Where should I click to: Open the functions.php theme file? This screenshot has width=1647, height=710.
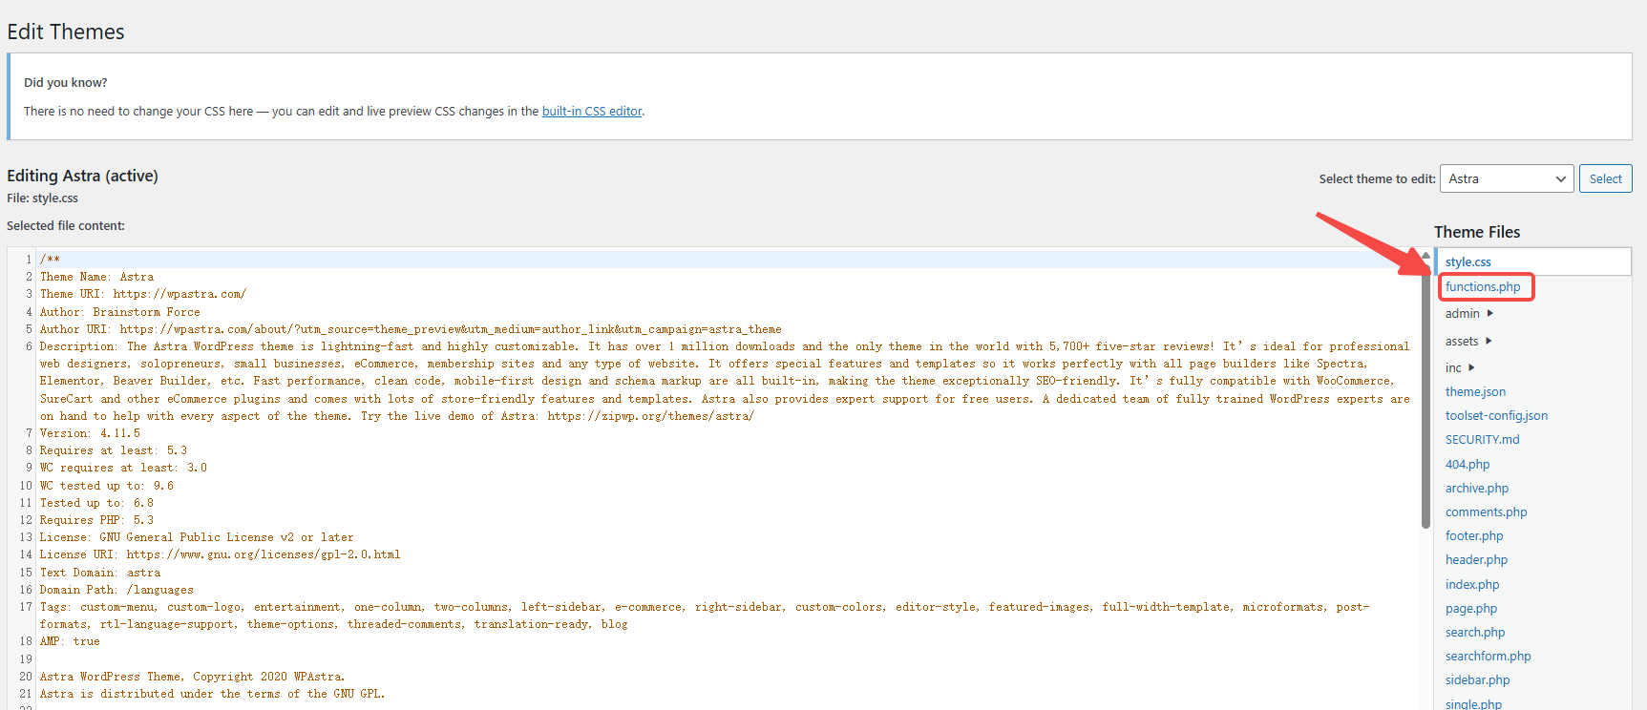pyautogui.click(x=1482, y=287)
